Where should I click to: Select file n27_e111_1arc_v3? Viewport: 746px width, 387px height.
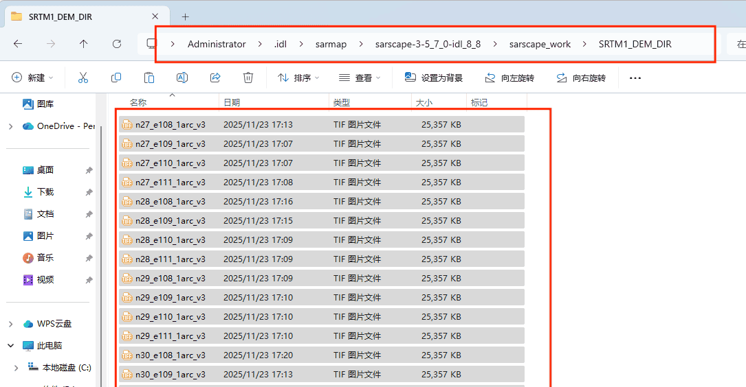click(322, 183)
